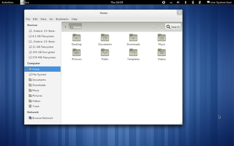Click the window resize grip corner
The height and width of the screenshot is (146, 234).
pos(181,123)
